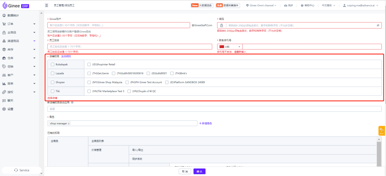This screenshot has height=176, width=386.
Task: Open 数据统计 dashboard in sidebar
Action: (x=13, y=15)
